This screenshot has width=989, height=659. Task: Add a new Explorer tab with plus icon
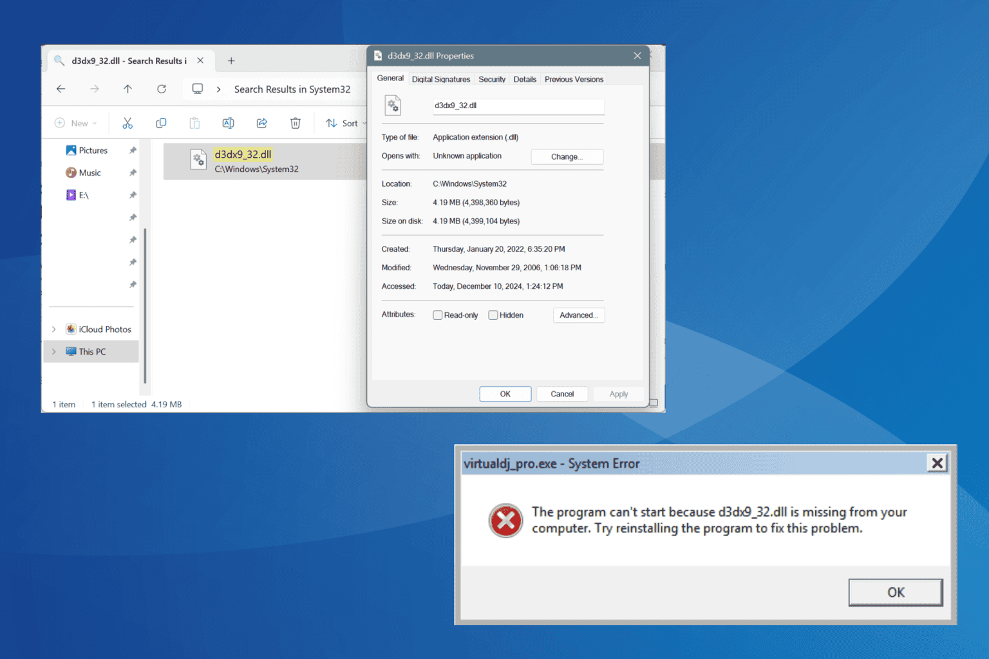231,60
